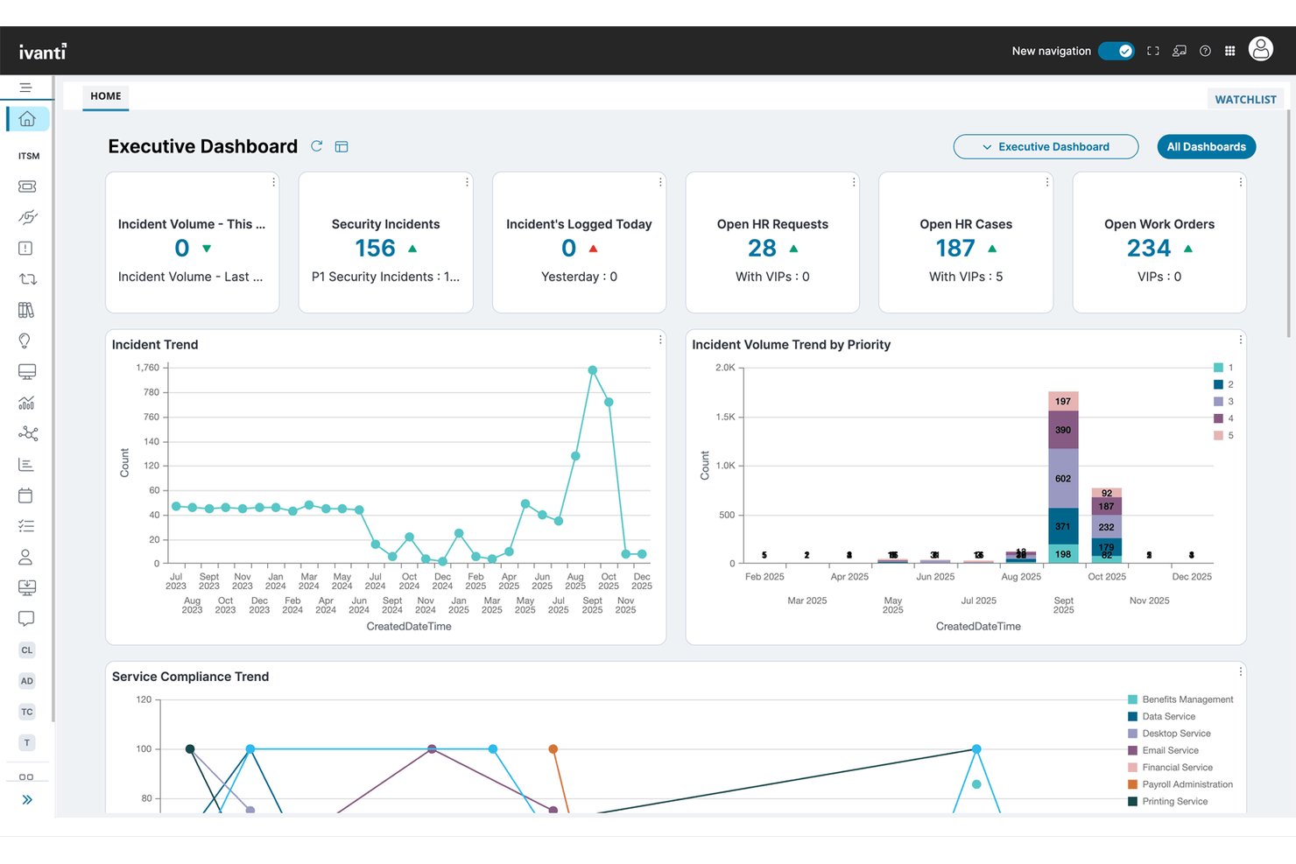Go to Home via the house icon
1296x864 pixels.
27,118
